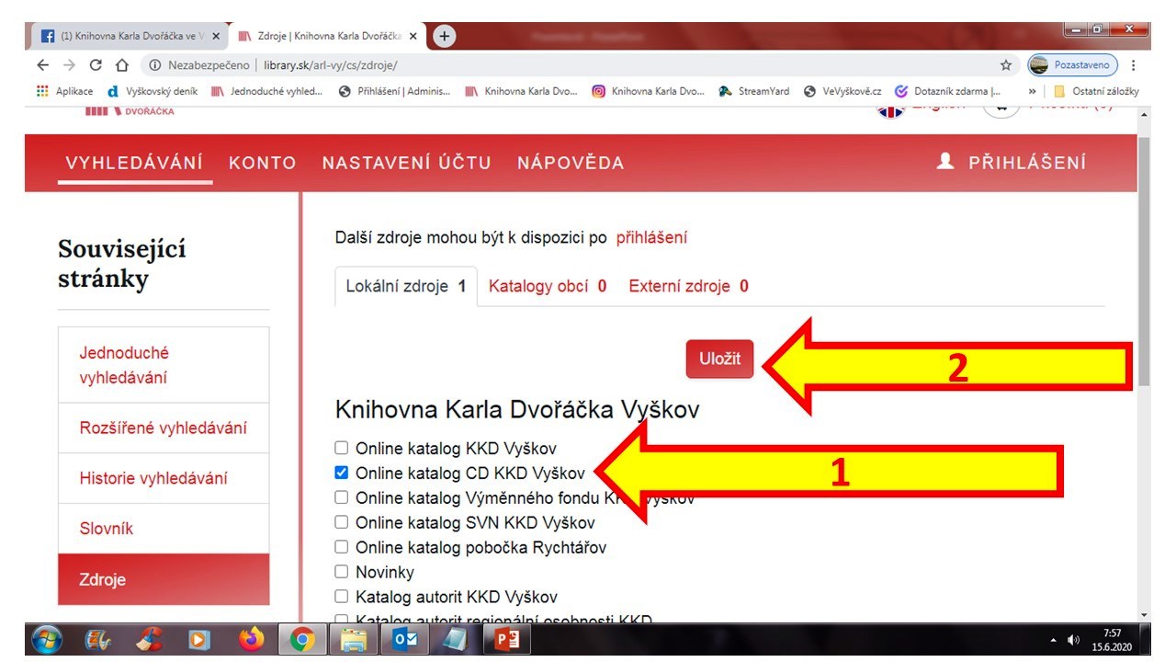Open a new browser tab with the plus button
Viewport: 1176px width, 662px height.
click(444, 37)
